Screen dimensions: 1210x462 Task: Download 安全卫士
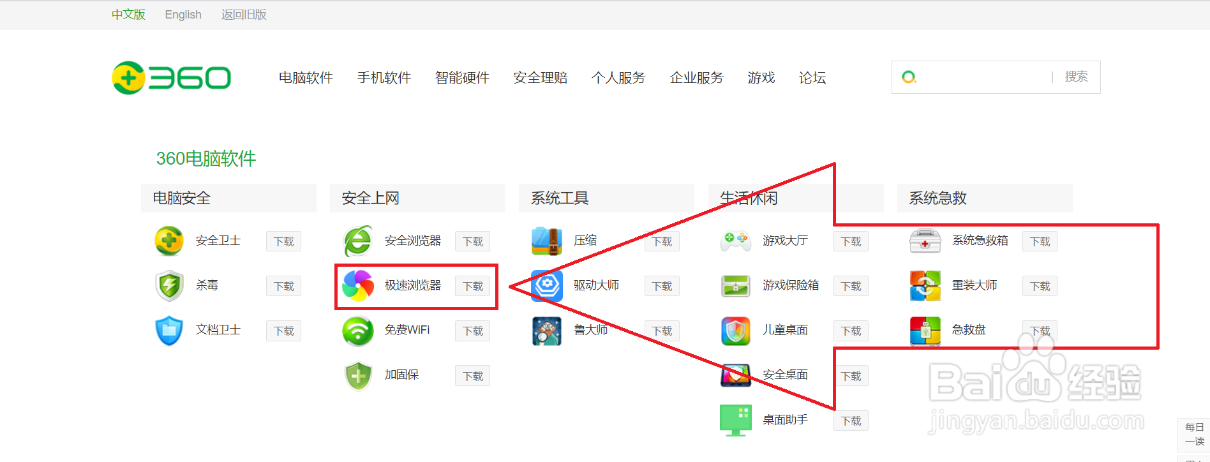(x=283, y=241)
